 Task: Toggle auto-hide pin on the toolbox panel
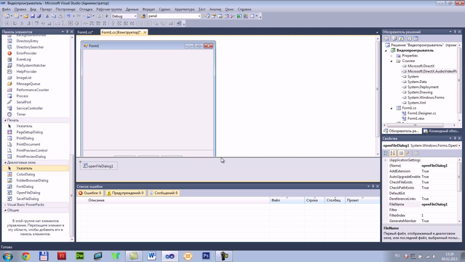68,32
